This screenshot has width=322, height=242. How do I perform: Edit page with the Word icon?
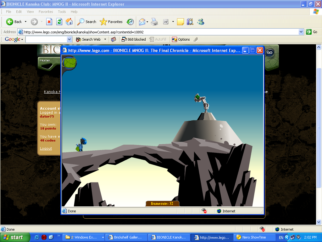(x=165, y=22)
